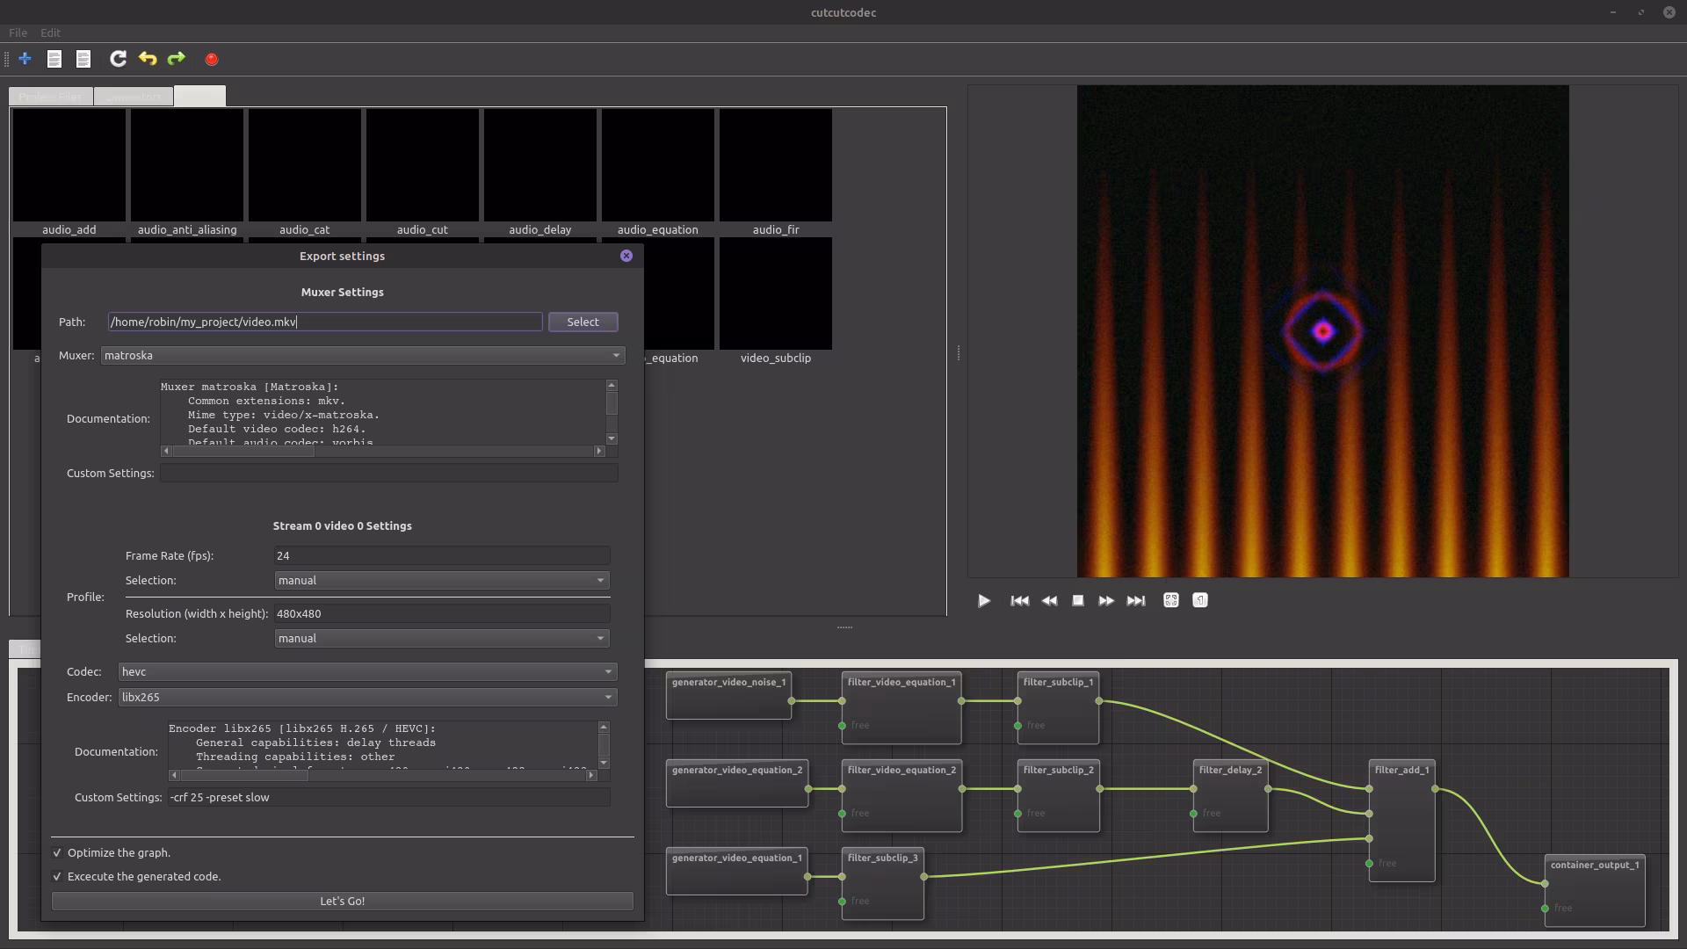This screenshot has width=1687, height=949.
Task: Click the Select path button
Action: 583,322
